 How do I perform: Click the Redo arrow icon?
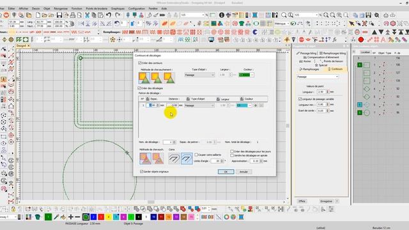tap(118, 15)
